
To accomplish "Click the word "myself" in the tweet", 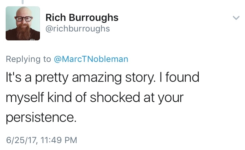I will tap(26, 98).
